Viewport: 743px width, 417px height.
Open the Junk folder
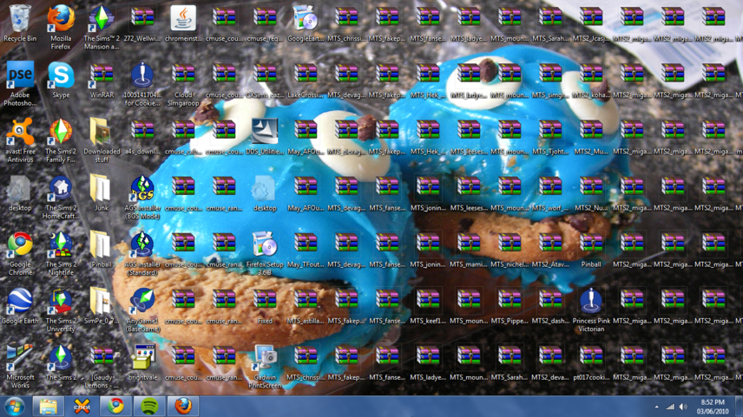(x=102, y=192)
